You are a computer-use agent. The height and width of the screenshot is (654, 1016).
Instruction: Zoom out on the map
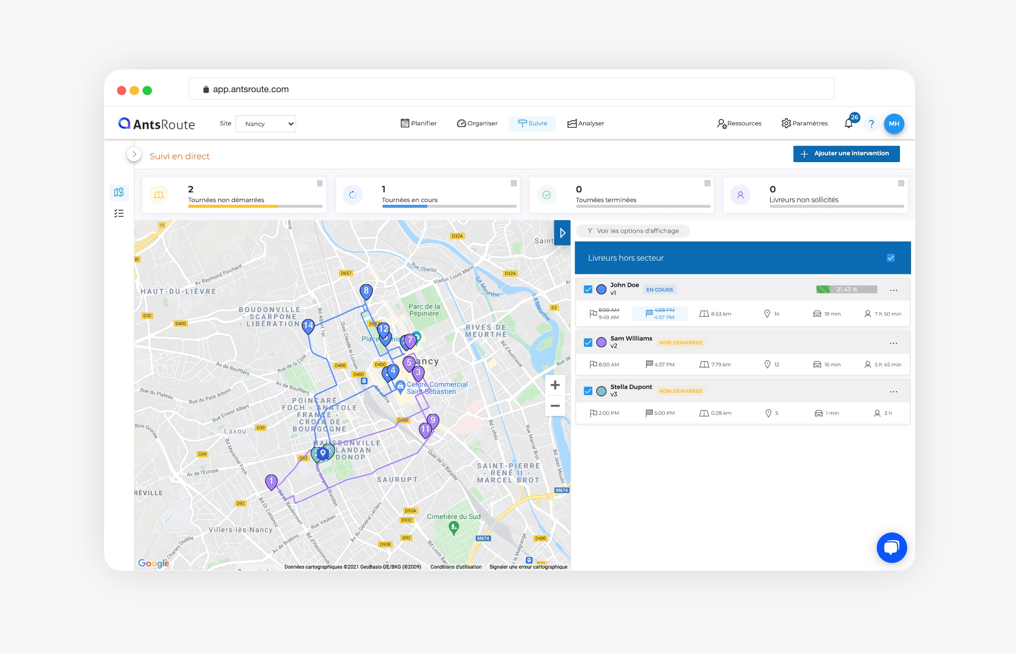coord(555,406)
